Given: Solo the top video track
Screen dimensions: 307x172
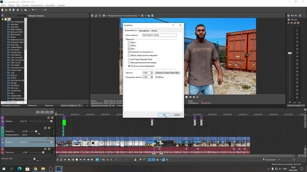Looking at the screenshot, I should [52, 118].
